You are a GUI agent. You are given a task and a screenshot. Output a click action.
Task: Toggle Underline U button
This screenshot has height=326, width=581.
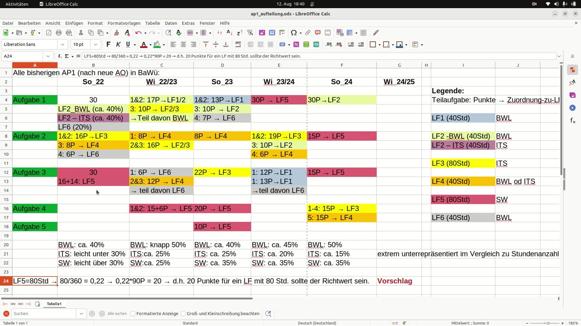click(x=128, y=44)
